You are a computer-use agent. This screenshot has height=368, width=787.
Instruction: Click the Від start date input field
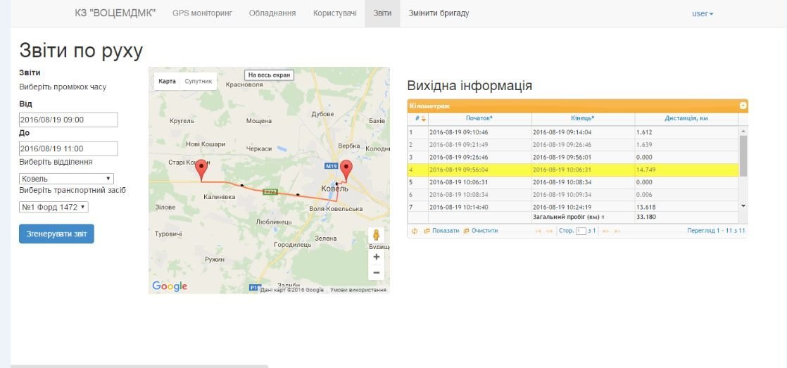[x=68, y=120]
